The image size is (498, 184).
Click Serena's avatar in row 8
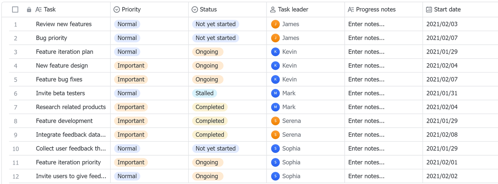[x=275, y=121]
